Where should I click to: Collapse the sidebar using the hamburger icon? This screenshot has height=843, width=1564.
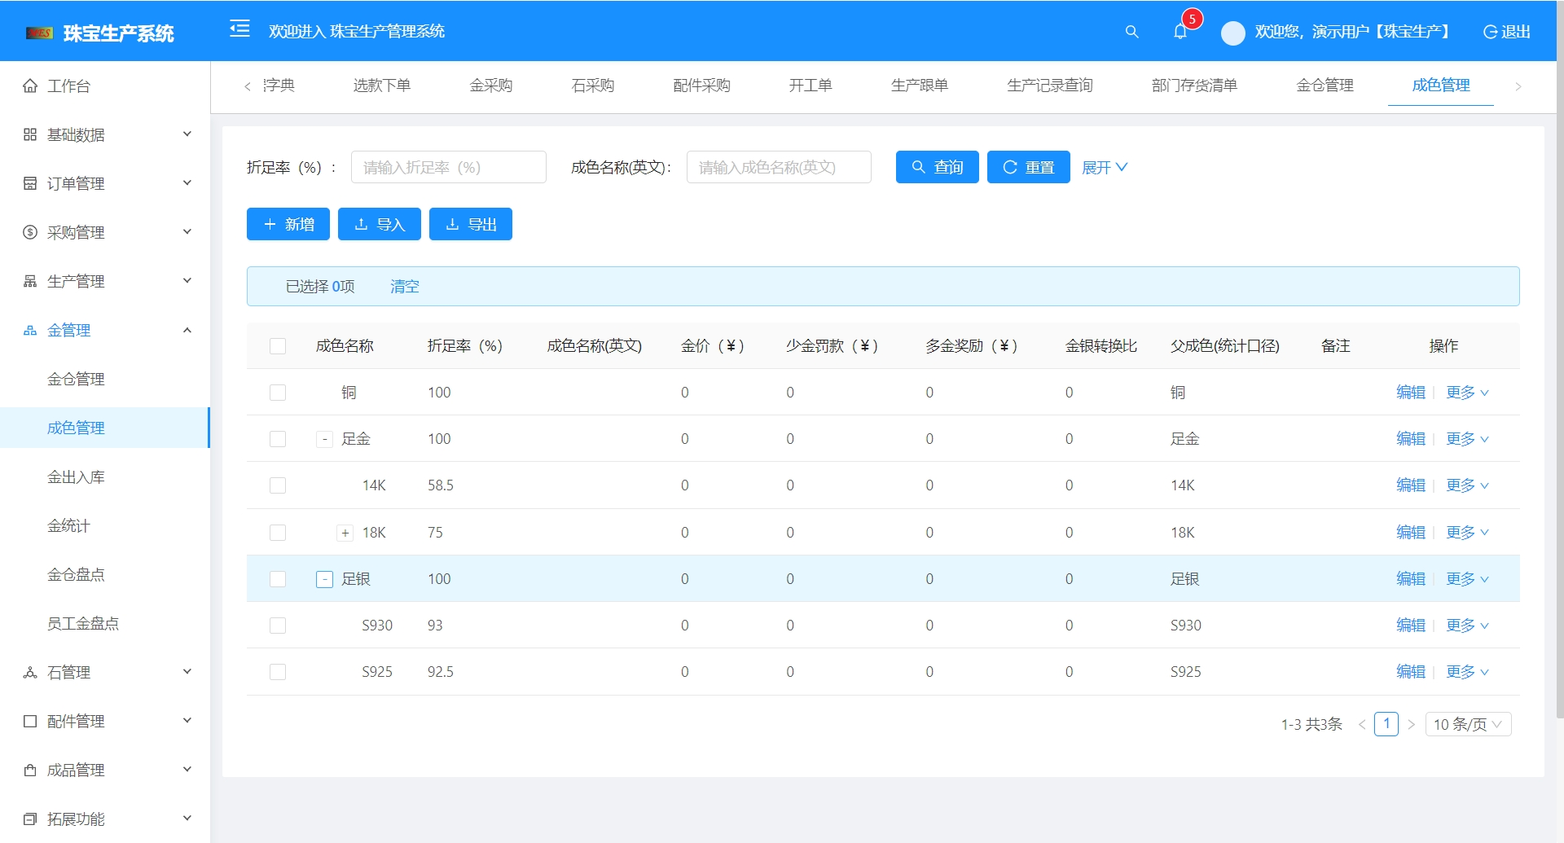(239, 29)
